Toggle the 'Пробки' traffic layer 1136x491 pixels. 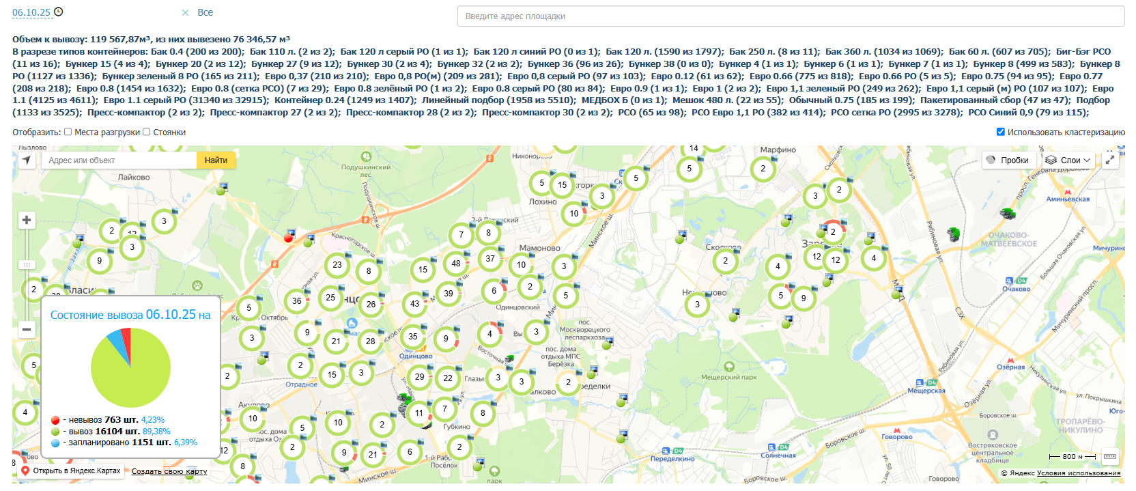point(1008,160)
